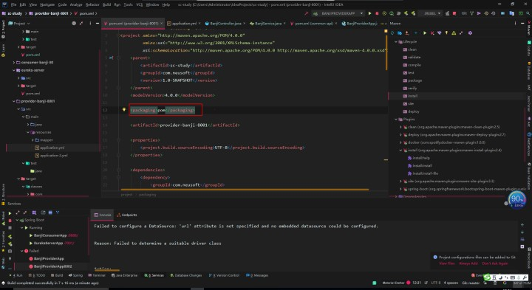Click Services green run icon
The height and width of the screenshot is (290, 532).
click(x=10, y=213)
